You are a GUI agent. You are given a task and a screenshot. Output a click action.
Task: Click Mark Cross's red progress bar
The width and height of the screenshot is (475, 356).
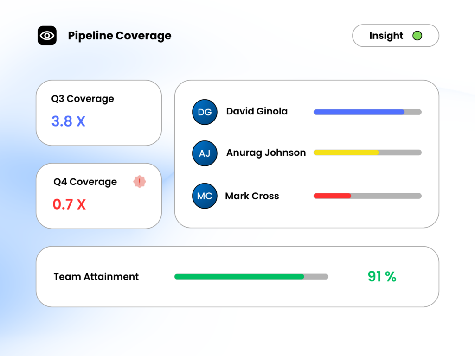332,196
